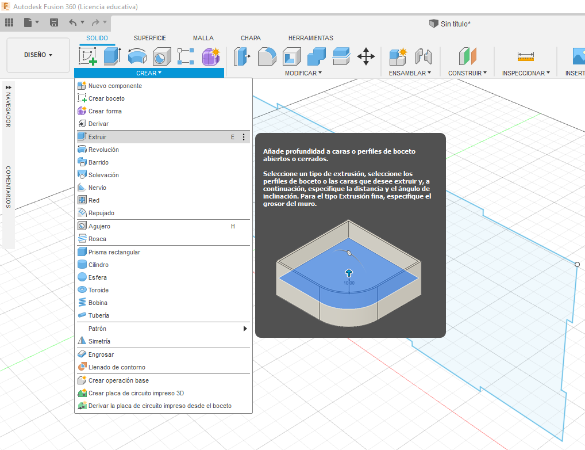
Task: Open the Extruir options three-dot menu
Action: (x=244, y=137)
